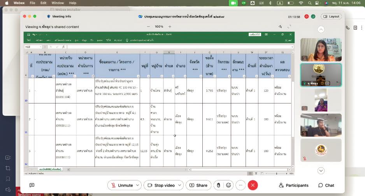Viewport: 365px width, 196px height.
Task: Open Spotlight search in menu bar
Action: pyautogui.click(x=310, y=3)
